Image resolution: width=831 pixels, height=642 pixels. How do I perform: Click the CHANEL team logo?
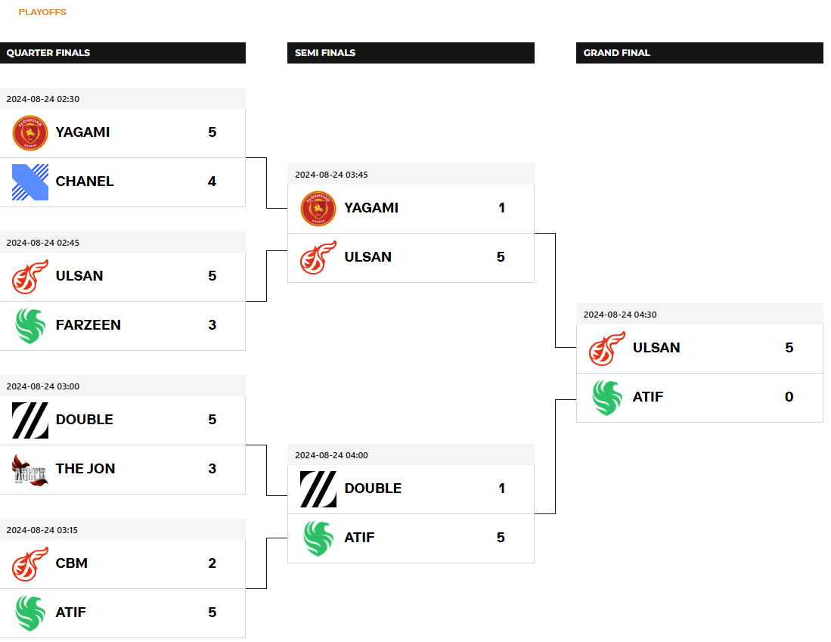(x=30, y=182)
